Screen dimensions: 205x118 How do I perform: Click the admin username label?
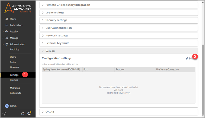(x=13, y=106)
